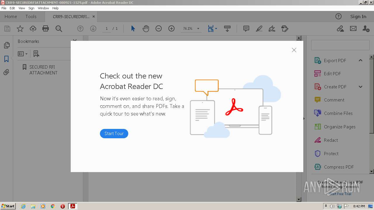The image size is (374, 210).
Task: Launch Internet Explorer from taskbar
Action: [23, 206]
